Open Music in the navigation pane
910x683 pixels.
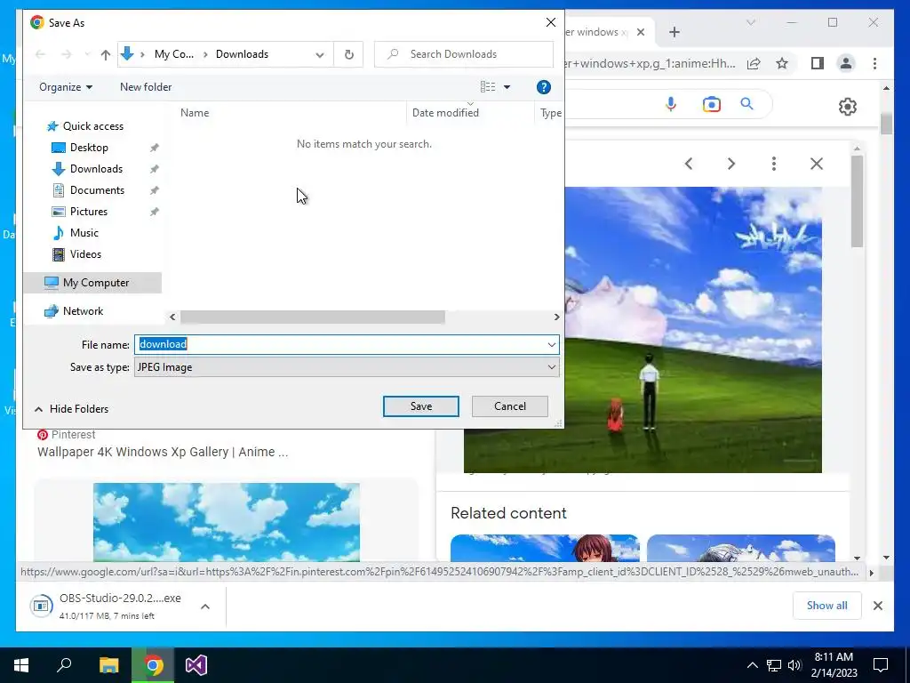(x=84, y=233)
